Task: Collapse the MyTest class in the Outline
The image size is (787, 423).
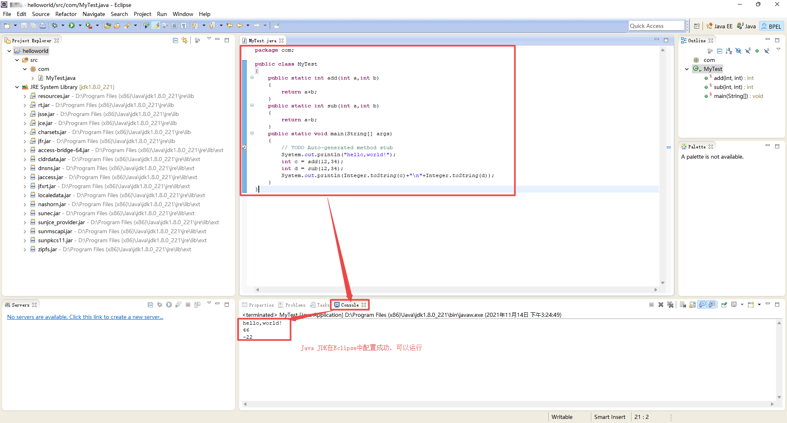Action: click(x=687, y=69)
